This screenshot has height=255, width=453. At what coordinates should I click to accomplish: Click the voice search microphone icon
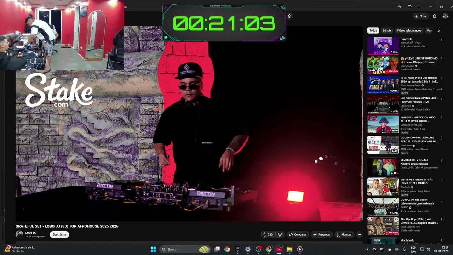(289, 16)
